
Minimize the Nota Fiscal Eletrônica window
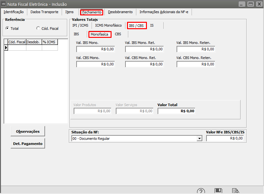242,4
